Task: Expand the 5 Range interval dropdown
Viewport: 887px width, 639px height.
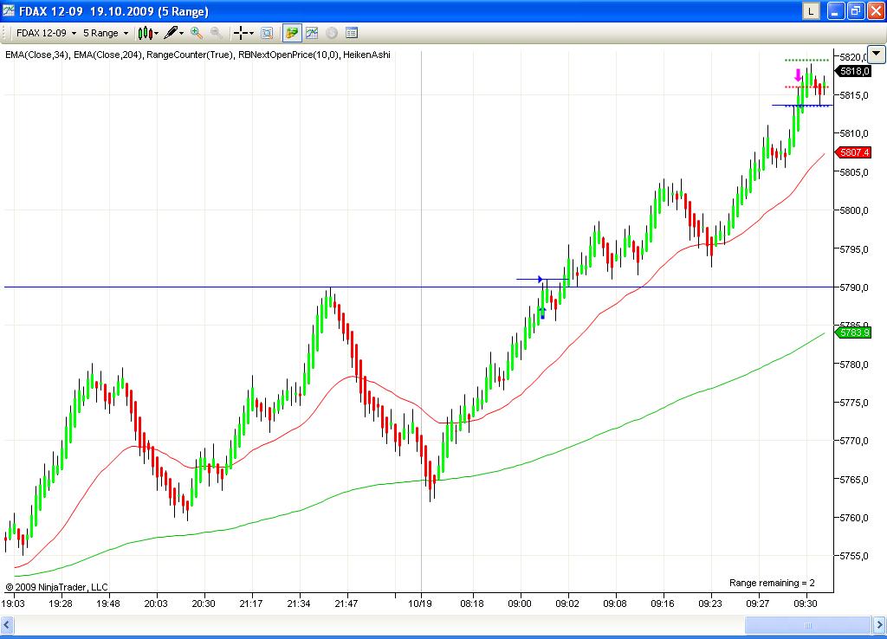Action: [x=106, y=33]
